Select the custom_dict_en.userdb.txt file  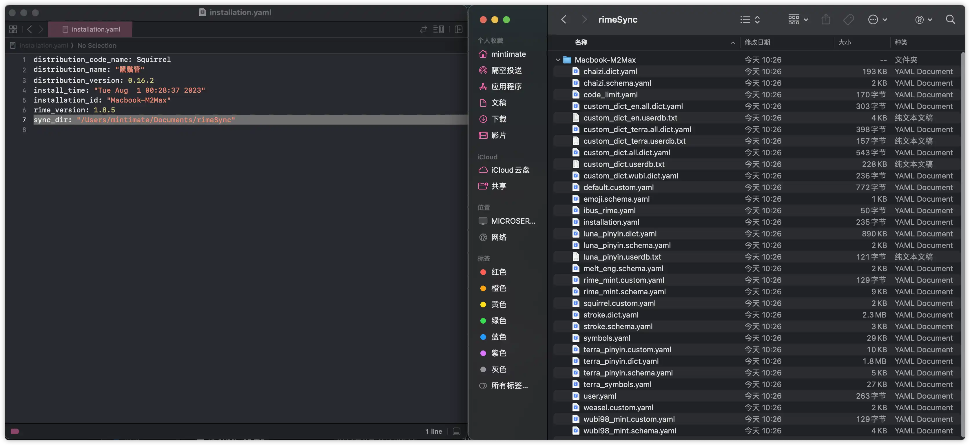pos(756,118)
